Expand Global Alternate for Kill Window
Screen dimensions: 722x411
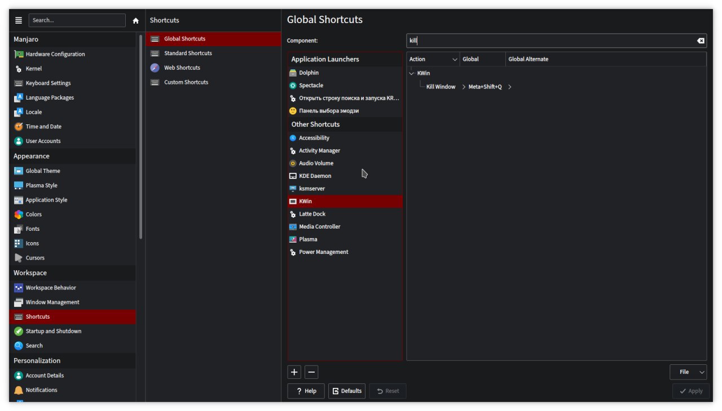509,87
